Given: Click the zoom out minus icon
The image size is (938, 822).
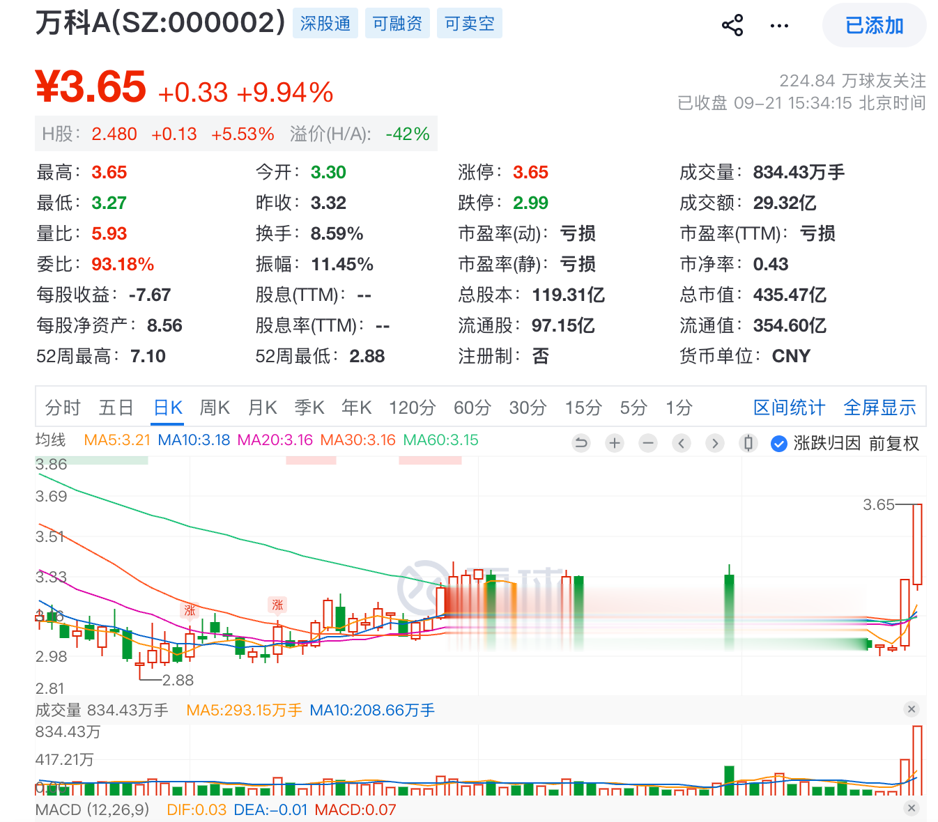Looking at the screenshot, I should (648, 443).
